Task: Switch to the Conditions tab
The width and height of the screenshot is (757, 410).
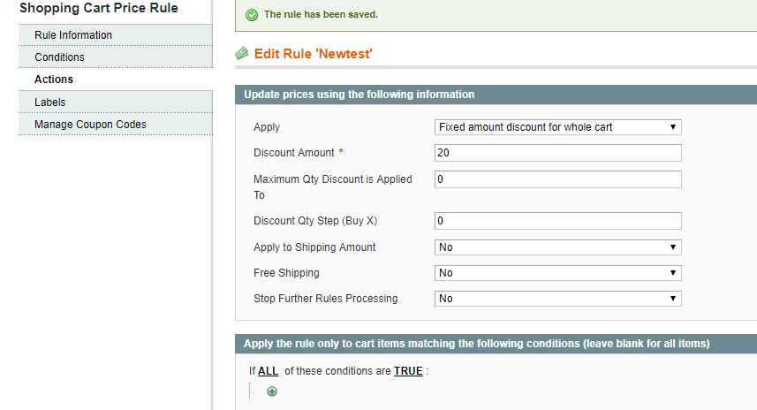Action: (x=116, y=57)
